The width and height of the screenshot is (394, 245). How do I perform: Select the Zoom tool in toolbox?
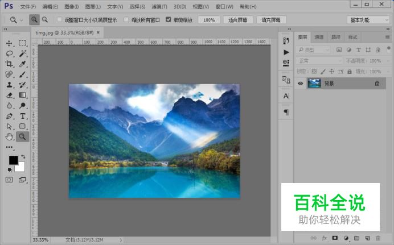tap(22, 136)
